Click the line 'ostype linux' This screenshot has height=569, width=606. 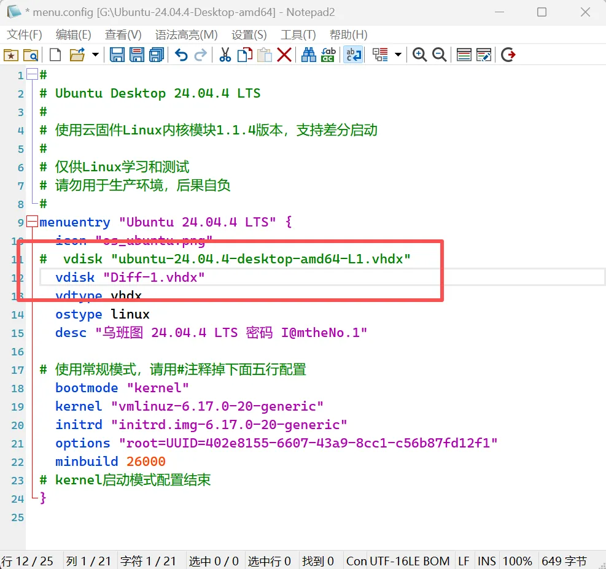point(103,314)
